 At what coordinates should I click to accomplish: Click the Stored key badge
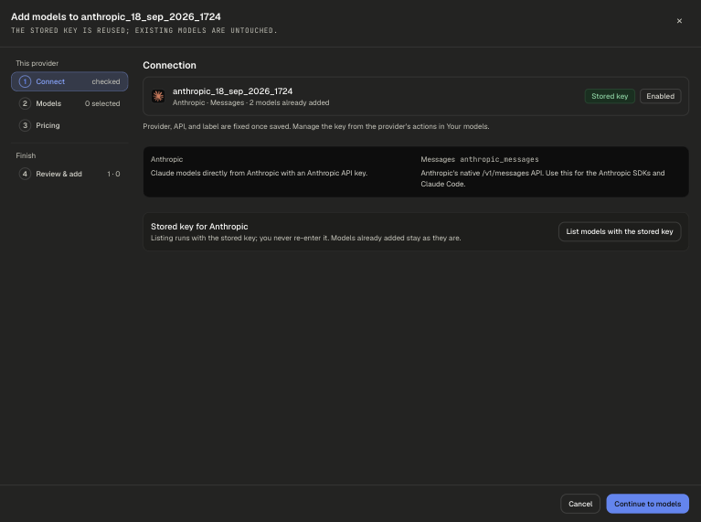pyautogui.click(x=610, y=96)
